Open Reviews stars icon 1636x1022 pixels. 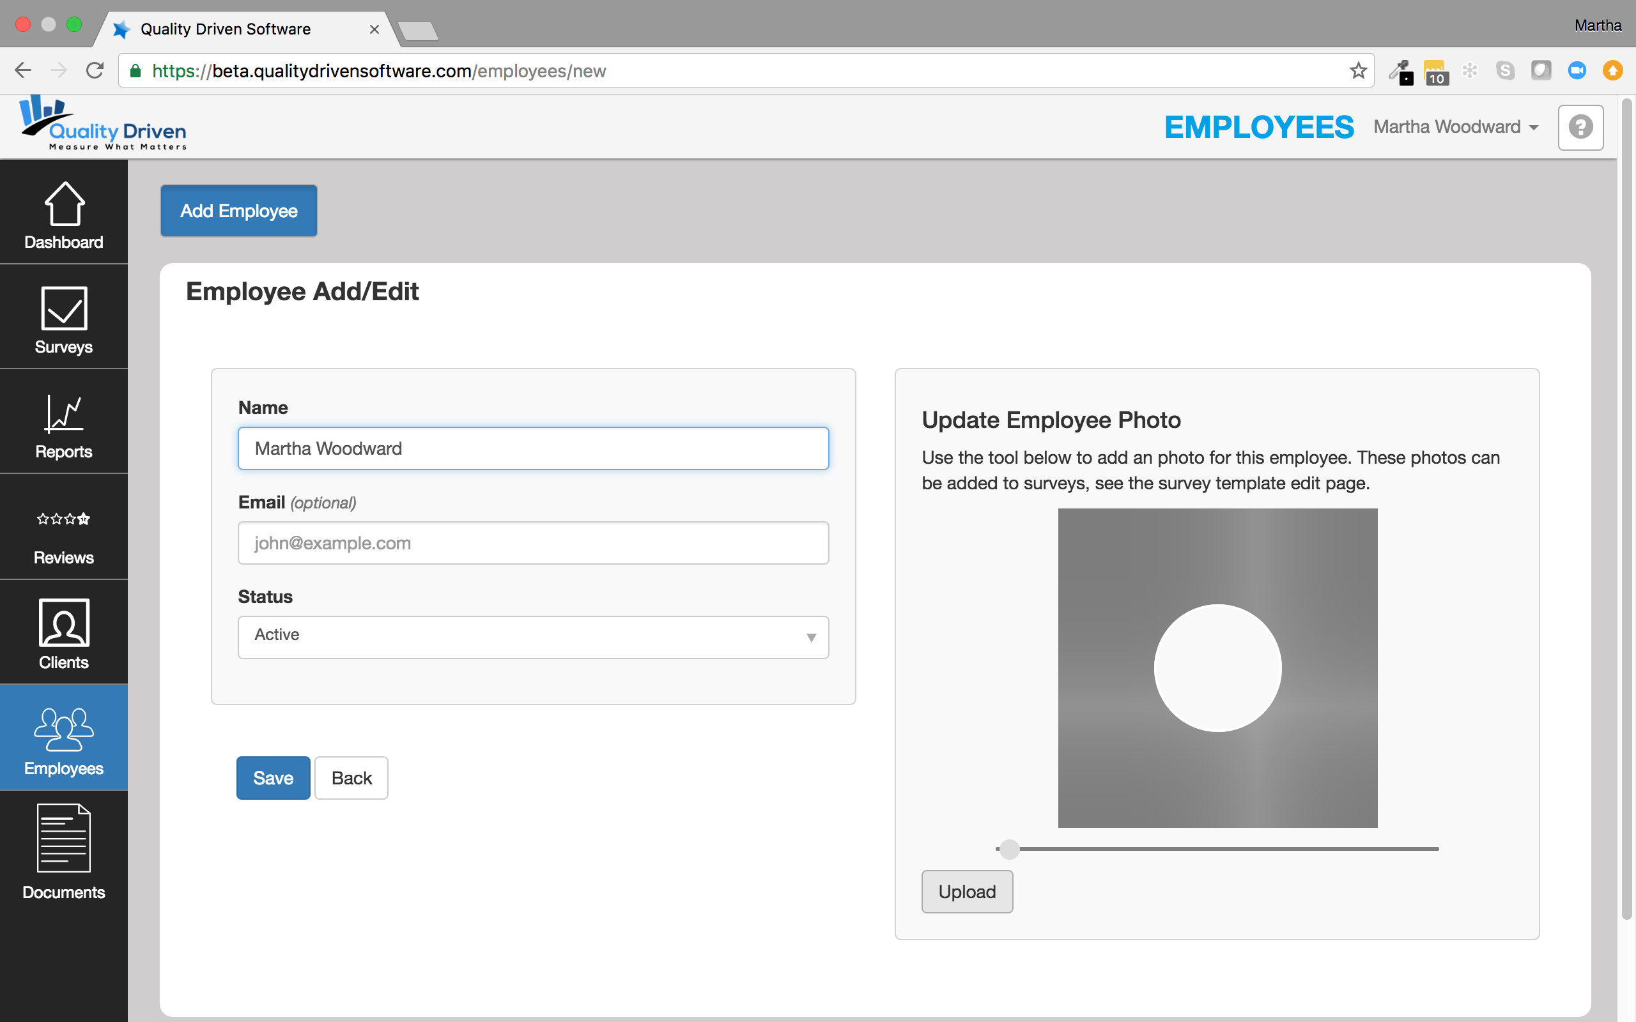point(64,519)
